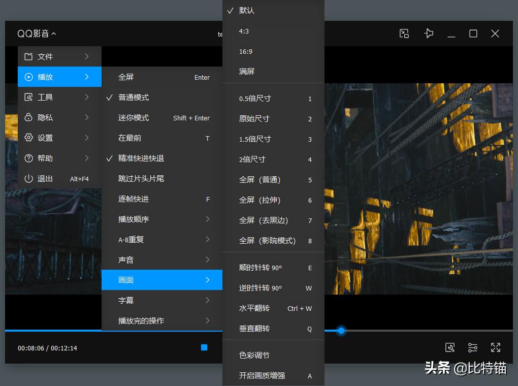Click the 隐私 lock icon in sidebar

coord(28,117)
